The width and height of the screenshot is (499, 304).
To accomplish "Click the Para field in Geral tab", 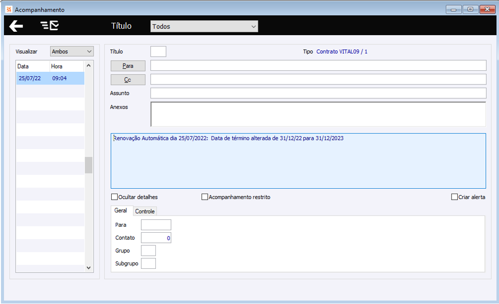I will 156,225.
